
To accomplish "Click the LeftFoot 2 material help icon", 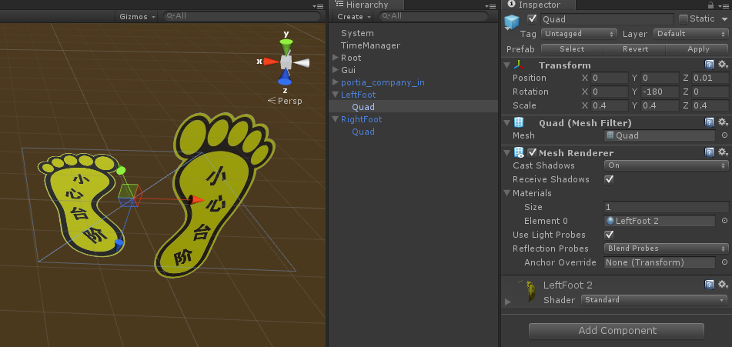I will click(x=709, y=285).
